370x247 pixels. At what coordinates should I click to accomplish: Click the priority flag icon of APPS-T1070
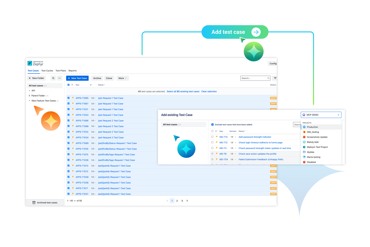point(73,155)
